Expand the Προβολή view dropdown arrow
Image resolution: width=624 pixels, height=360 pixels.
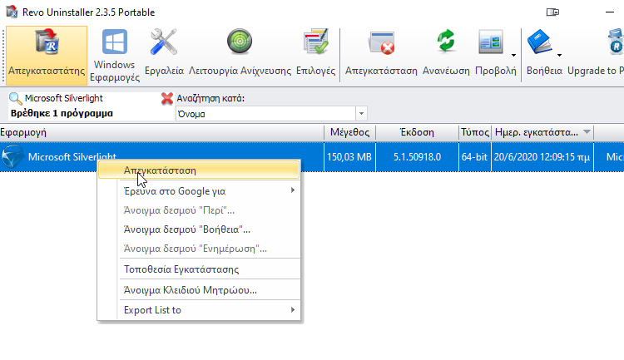pos(513,55)
